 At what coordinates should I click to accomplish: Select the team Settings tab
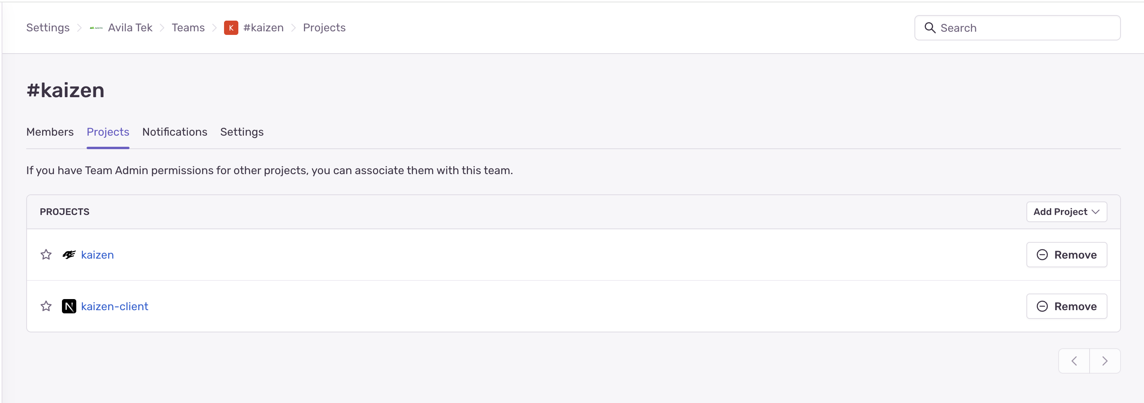(x=242, y=132)
